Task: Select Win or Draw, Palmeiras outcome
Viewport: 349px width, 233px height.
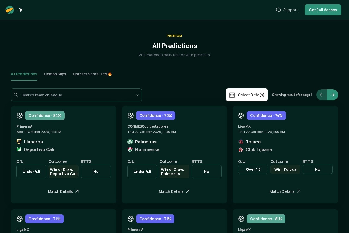Action: pos(174,172)
